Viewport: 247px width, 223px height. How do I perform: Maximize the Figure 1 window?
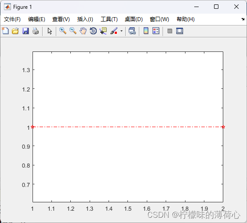pos(216,7)
